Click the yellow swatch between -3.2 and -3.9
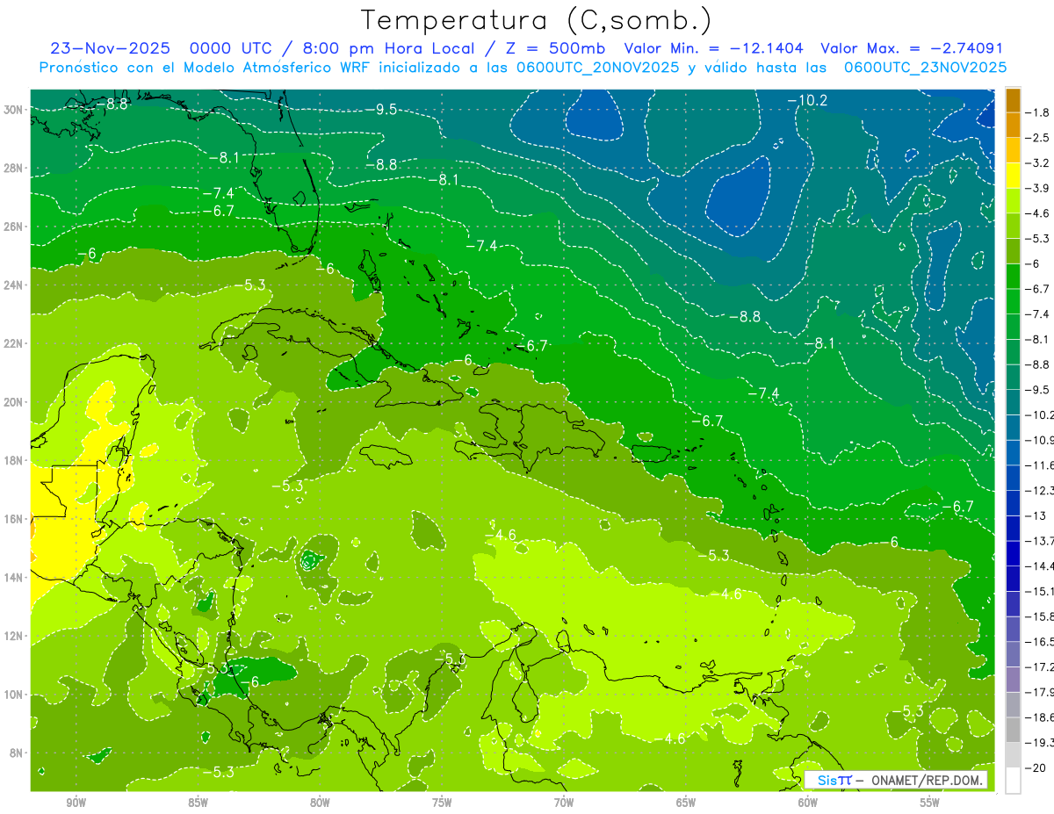Image resolution: width=1054 pixels, height=814 pixels. 1013,176
